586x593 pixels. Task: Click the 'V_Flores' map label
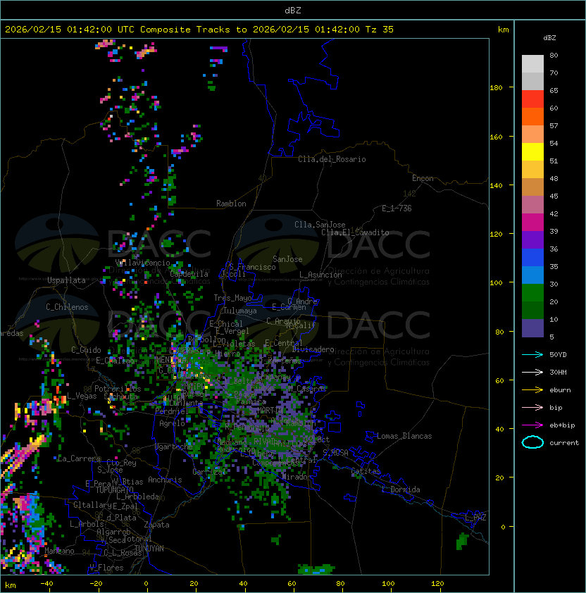click(106, 568)
